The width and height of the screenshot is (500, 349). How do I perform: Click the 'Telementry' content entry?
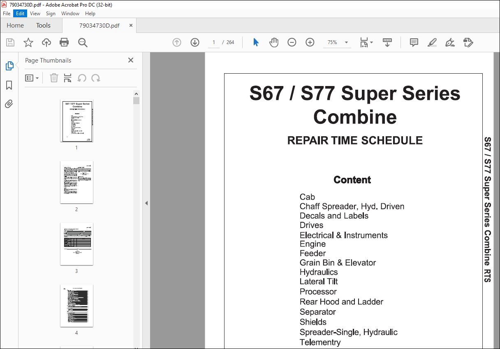320,342
